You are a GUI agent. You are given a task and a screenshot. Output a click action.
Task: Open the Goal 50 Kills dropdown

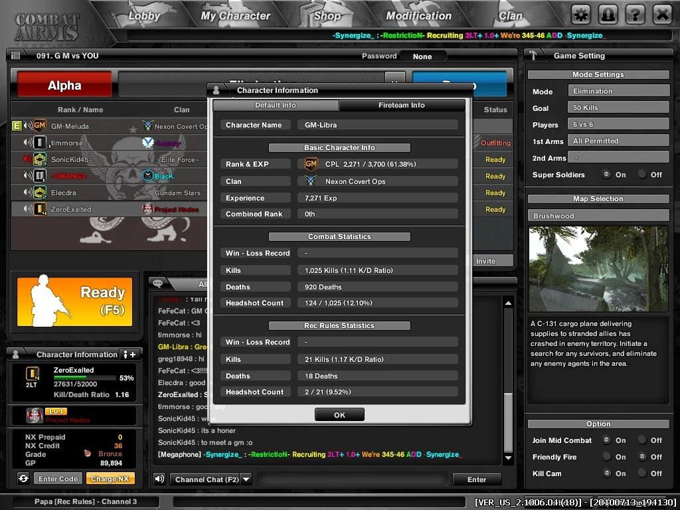tap(619, 108)
